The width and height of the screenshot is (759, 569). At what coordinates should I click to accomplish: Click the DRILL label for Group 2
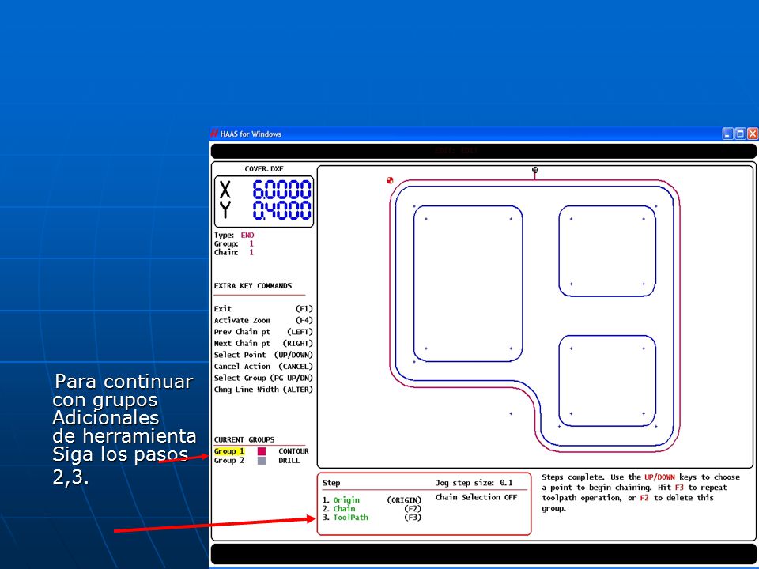pos(289,461)
